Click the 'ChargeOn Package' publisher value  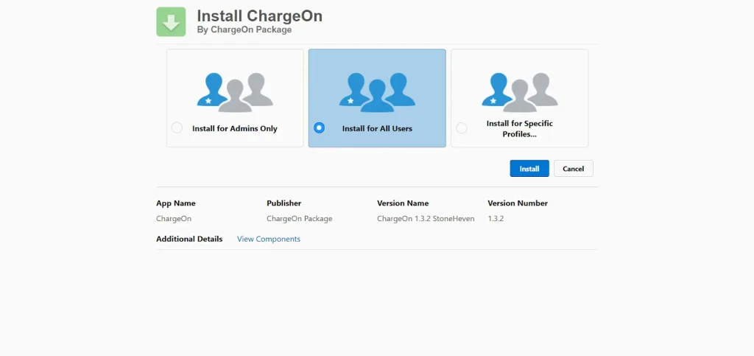pos(299,218)
